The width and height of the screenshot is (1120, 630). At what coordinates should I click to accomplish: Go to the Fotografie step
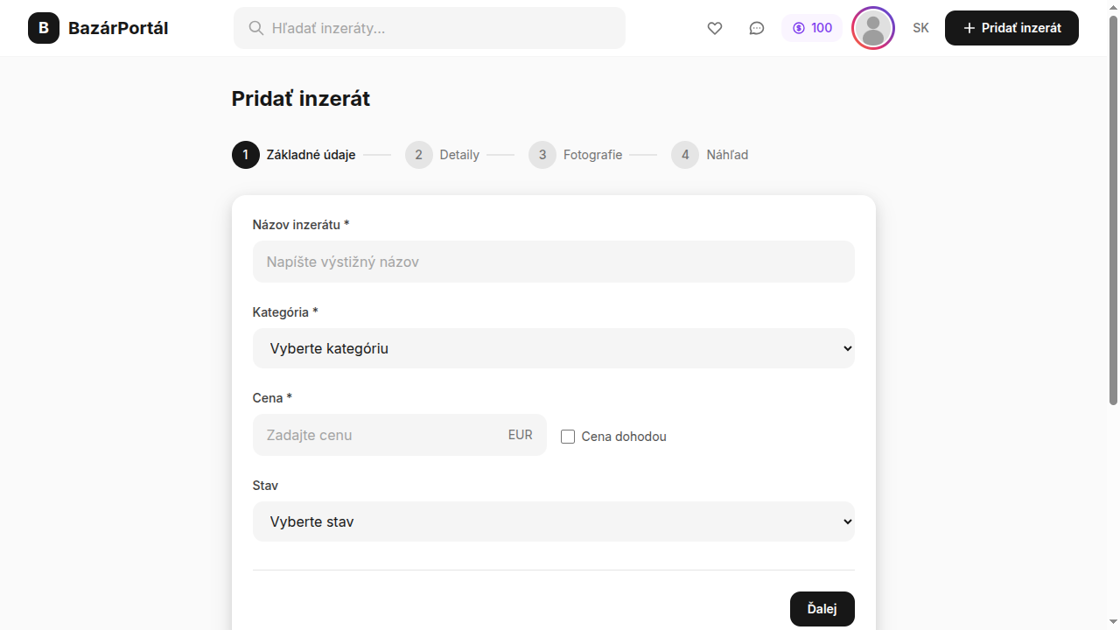click(591, 155)
